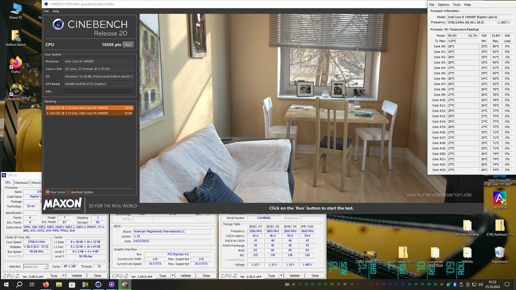This screenshot has height=290, width=516.
Task: Switch to CPU-Z Memory tab
Action: 36,183
